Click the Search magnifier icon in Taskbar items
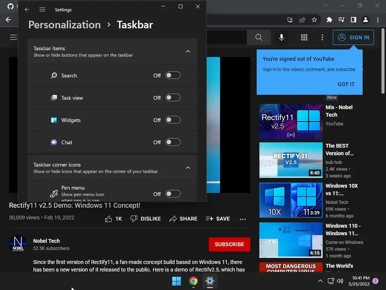 tap(54, 76)
